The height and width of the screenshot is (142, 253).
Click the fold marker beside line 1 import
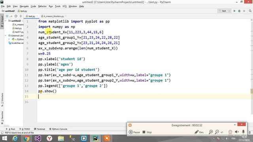(37, 21)
